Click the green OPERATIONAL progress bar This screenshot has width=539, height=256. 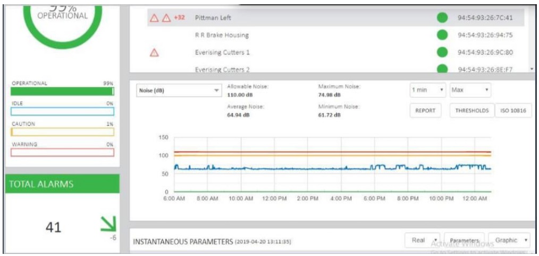click(x=62, y=91)
